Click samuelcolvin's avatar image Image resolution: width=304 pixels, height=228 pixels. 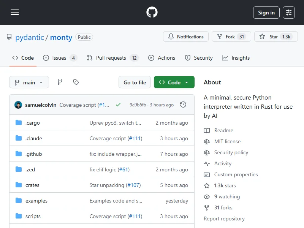[x=18, y=105]
